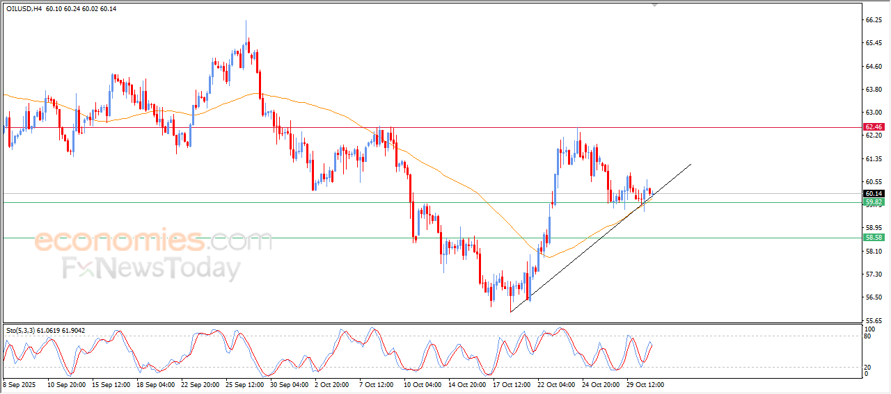This screenshot has height=394, width=891.
Task: Click the green 59.82 price label
Action: click(873, 202)
